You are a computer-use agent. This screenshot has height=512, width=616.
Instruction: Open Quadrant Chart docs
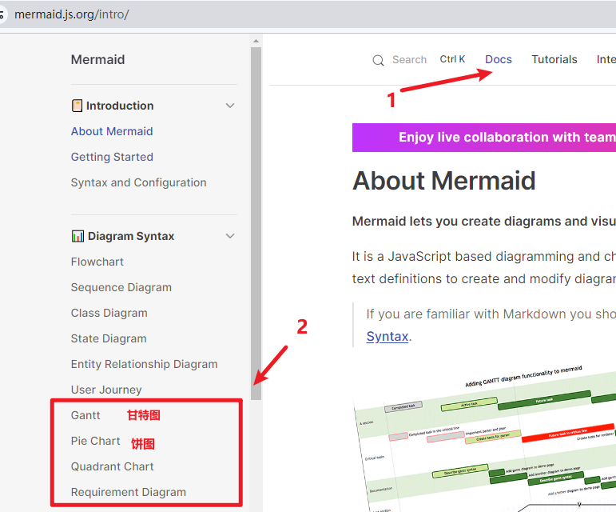click(113, 466)
